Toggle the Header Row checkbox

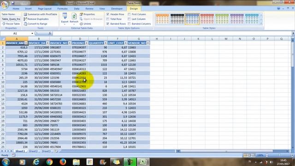pos(108,14)
